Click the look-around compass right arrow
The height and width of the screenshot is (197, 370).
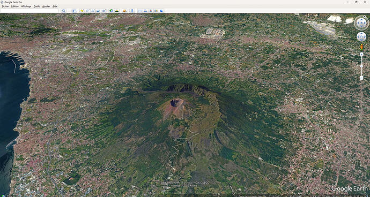(x=365, y=23)
